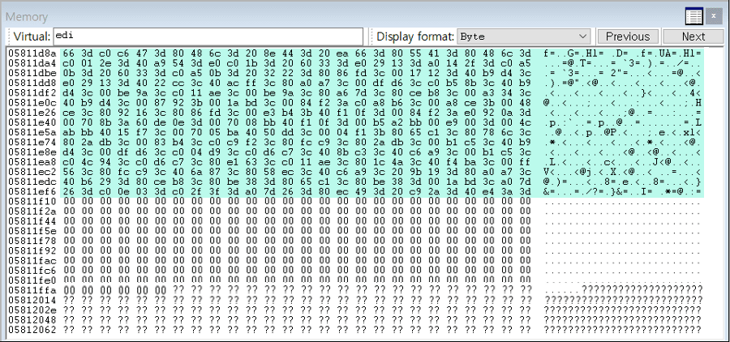
Task: Click first byte 66 in row 05811d8a
Action: click(x=68, y=53)
